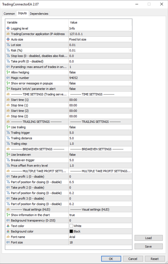
Task: Toggle the Use breakeven false value
Action: [x=72, y=155]
